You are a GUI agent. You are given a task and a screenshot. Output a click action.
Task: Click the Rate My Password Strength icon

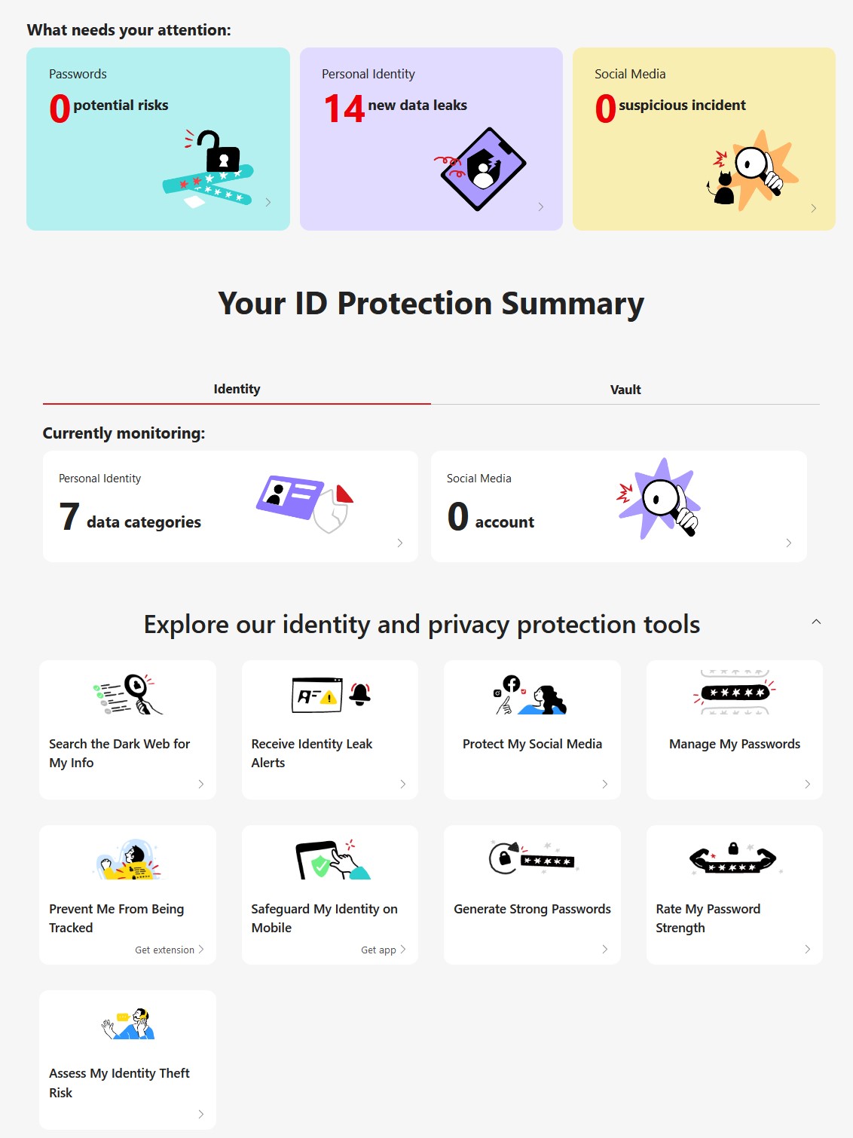click(734, 859)
